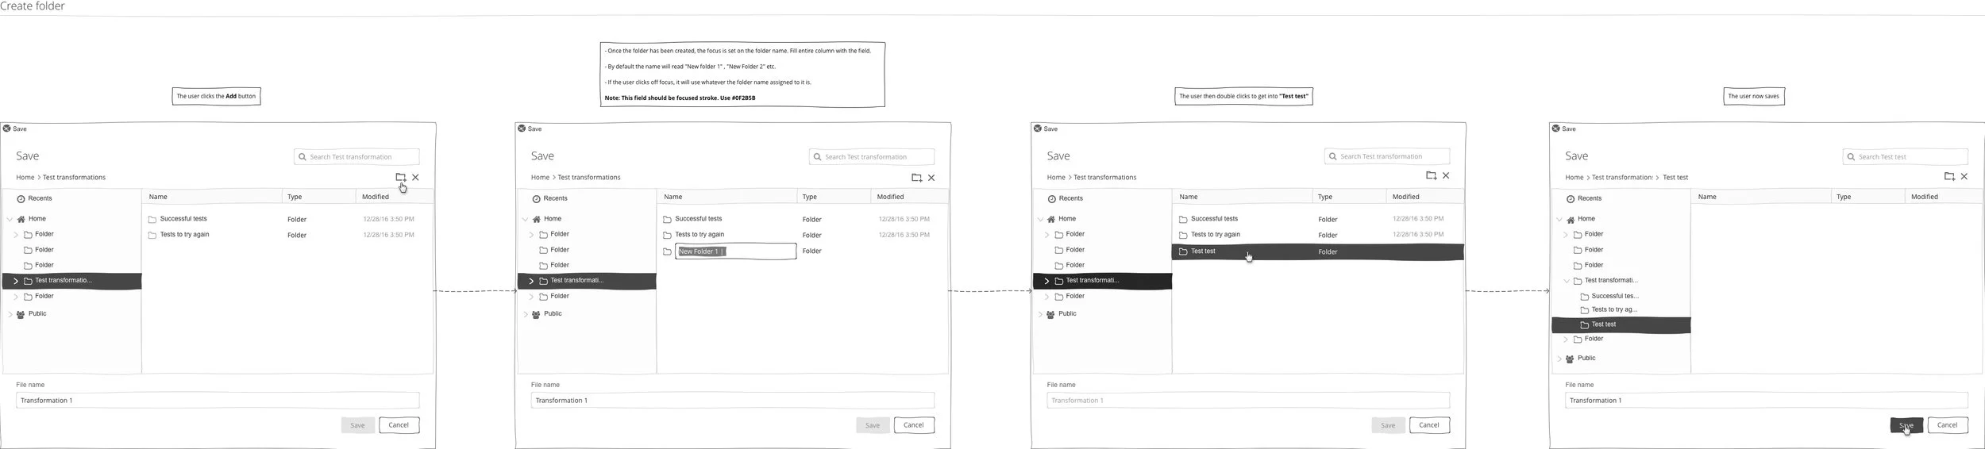Click Test transformations breadcrumb in second dialog

pyautogui.click(x=589, y=178)
